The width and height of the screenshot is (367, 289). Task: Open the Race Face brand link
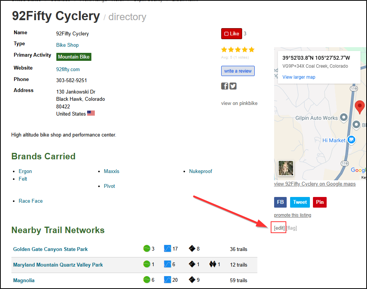pos(31,201)
